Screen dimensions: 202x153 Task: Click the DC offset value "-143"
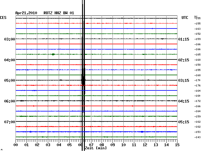[197, 137]
